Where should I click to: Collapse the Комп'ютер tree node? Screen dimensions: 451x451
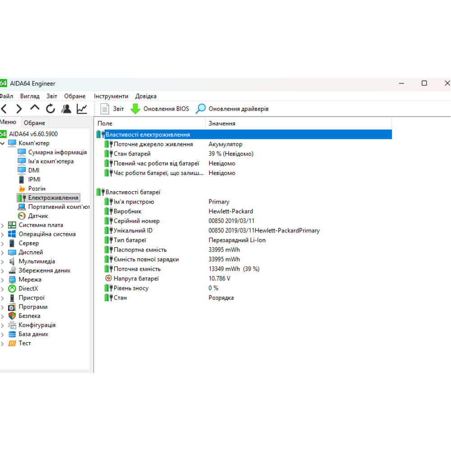(x=3, y=143)
